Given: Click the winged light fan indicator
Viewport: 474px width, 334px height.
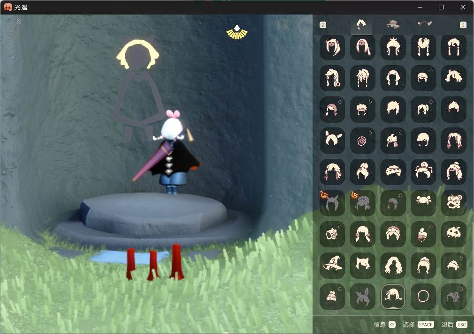Looking at the screenshot, I should click(x=237, y=32).
